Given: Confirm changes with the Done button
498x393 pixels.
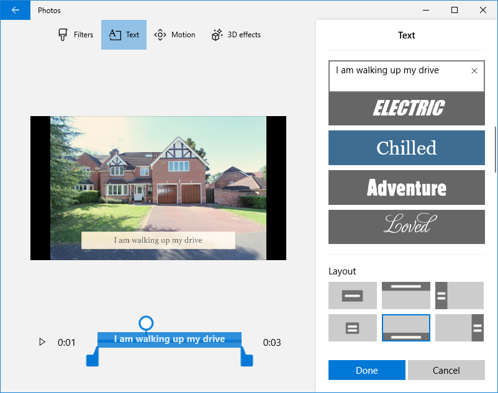Looking at the screenshot, I should point(367,370).
